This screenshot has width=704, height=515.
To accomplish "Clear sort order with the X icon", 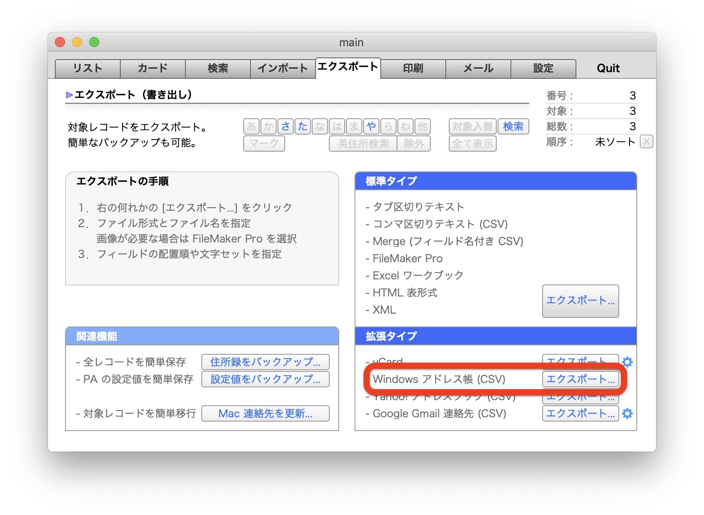I will [x=646, y=141].
